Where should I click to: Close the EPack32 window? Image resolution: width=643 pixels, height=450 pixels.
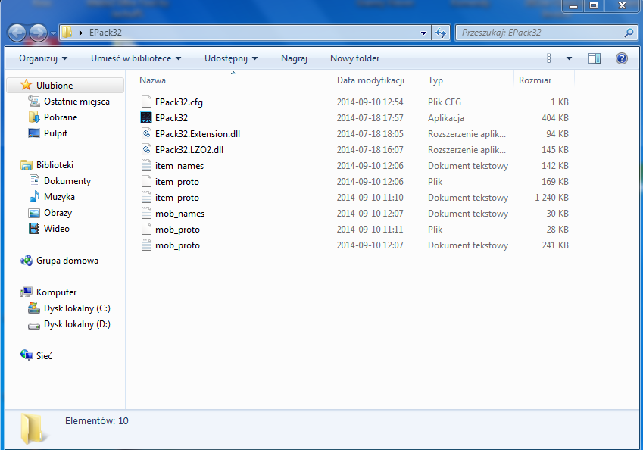coord(622,6)
